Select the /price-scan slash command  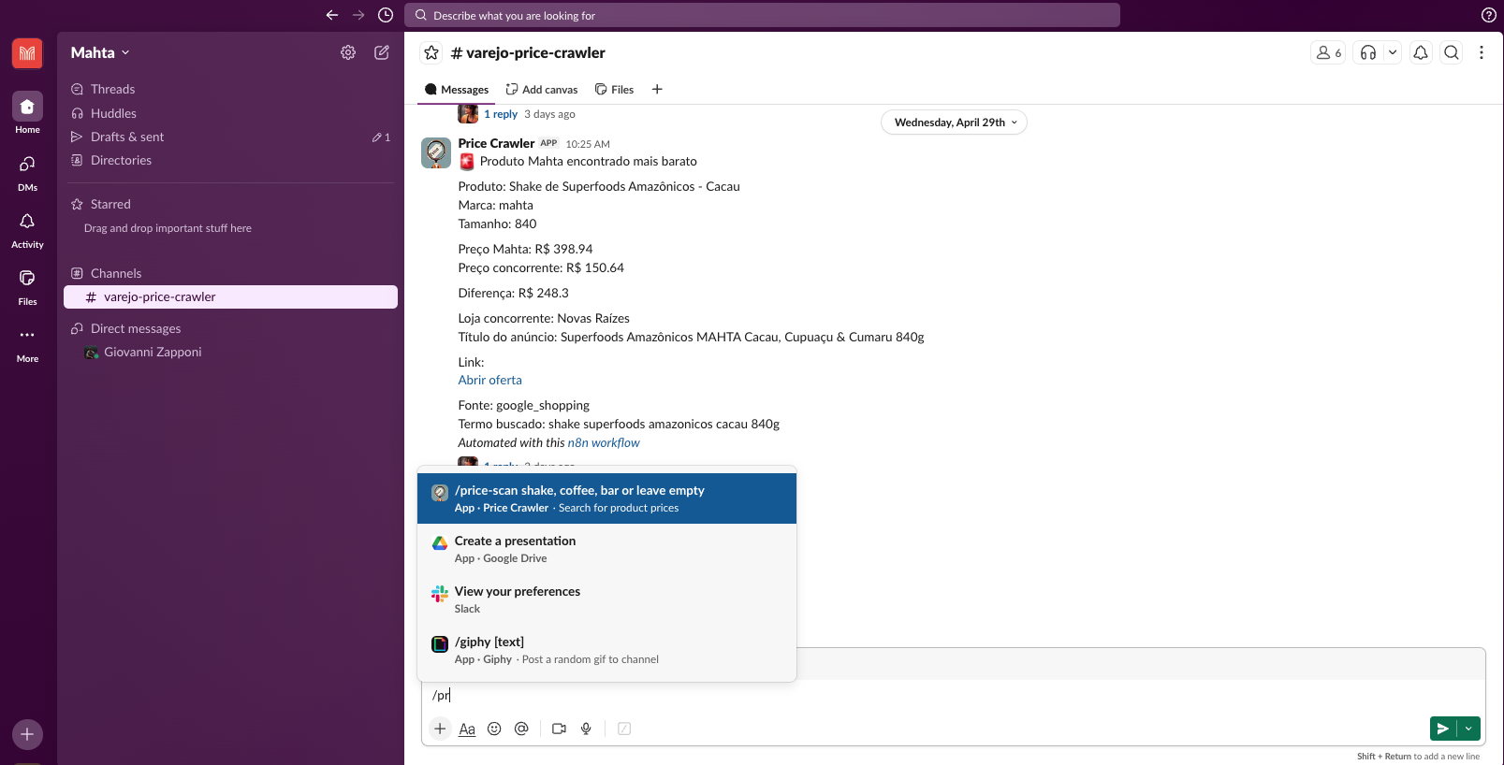click(x=606, y=498)
